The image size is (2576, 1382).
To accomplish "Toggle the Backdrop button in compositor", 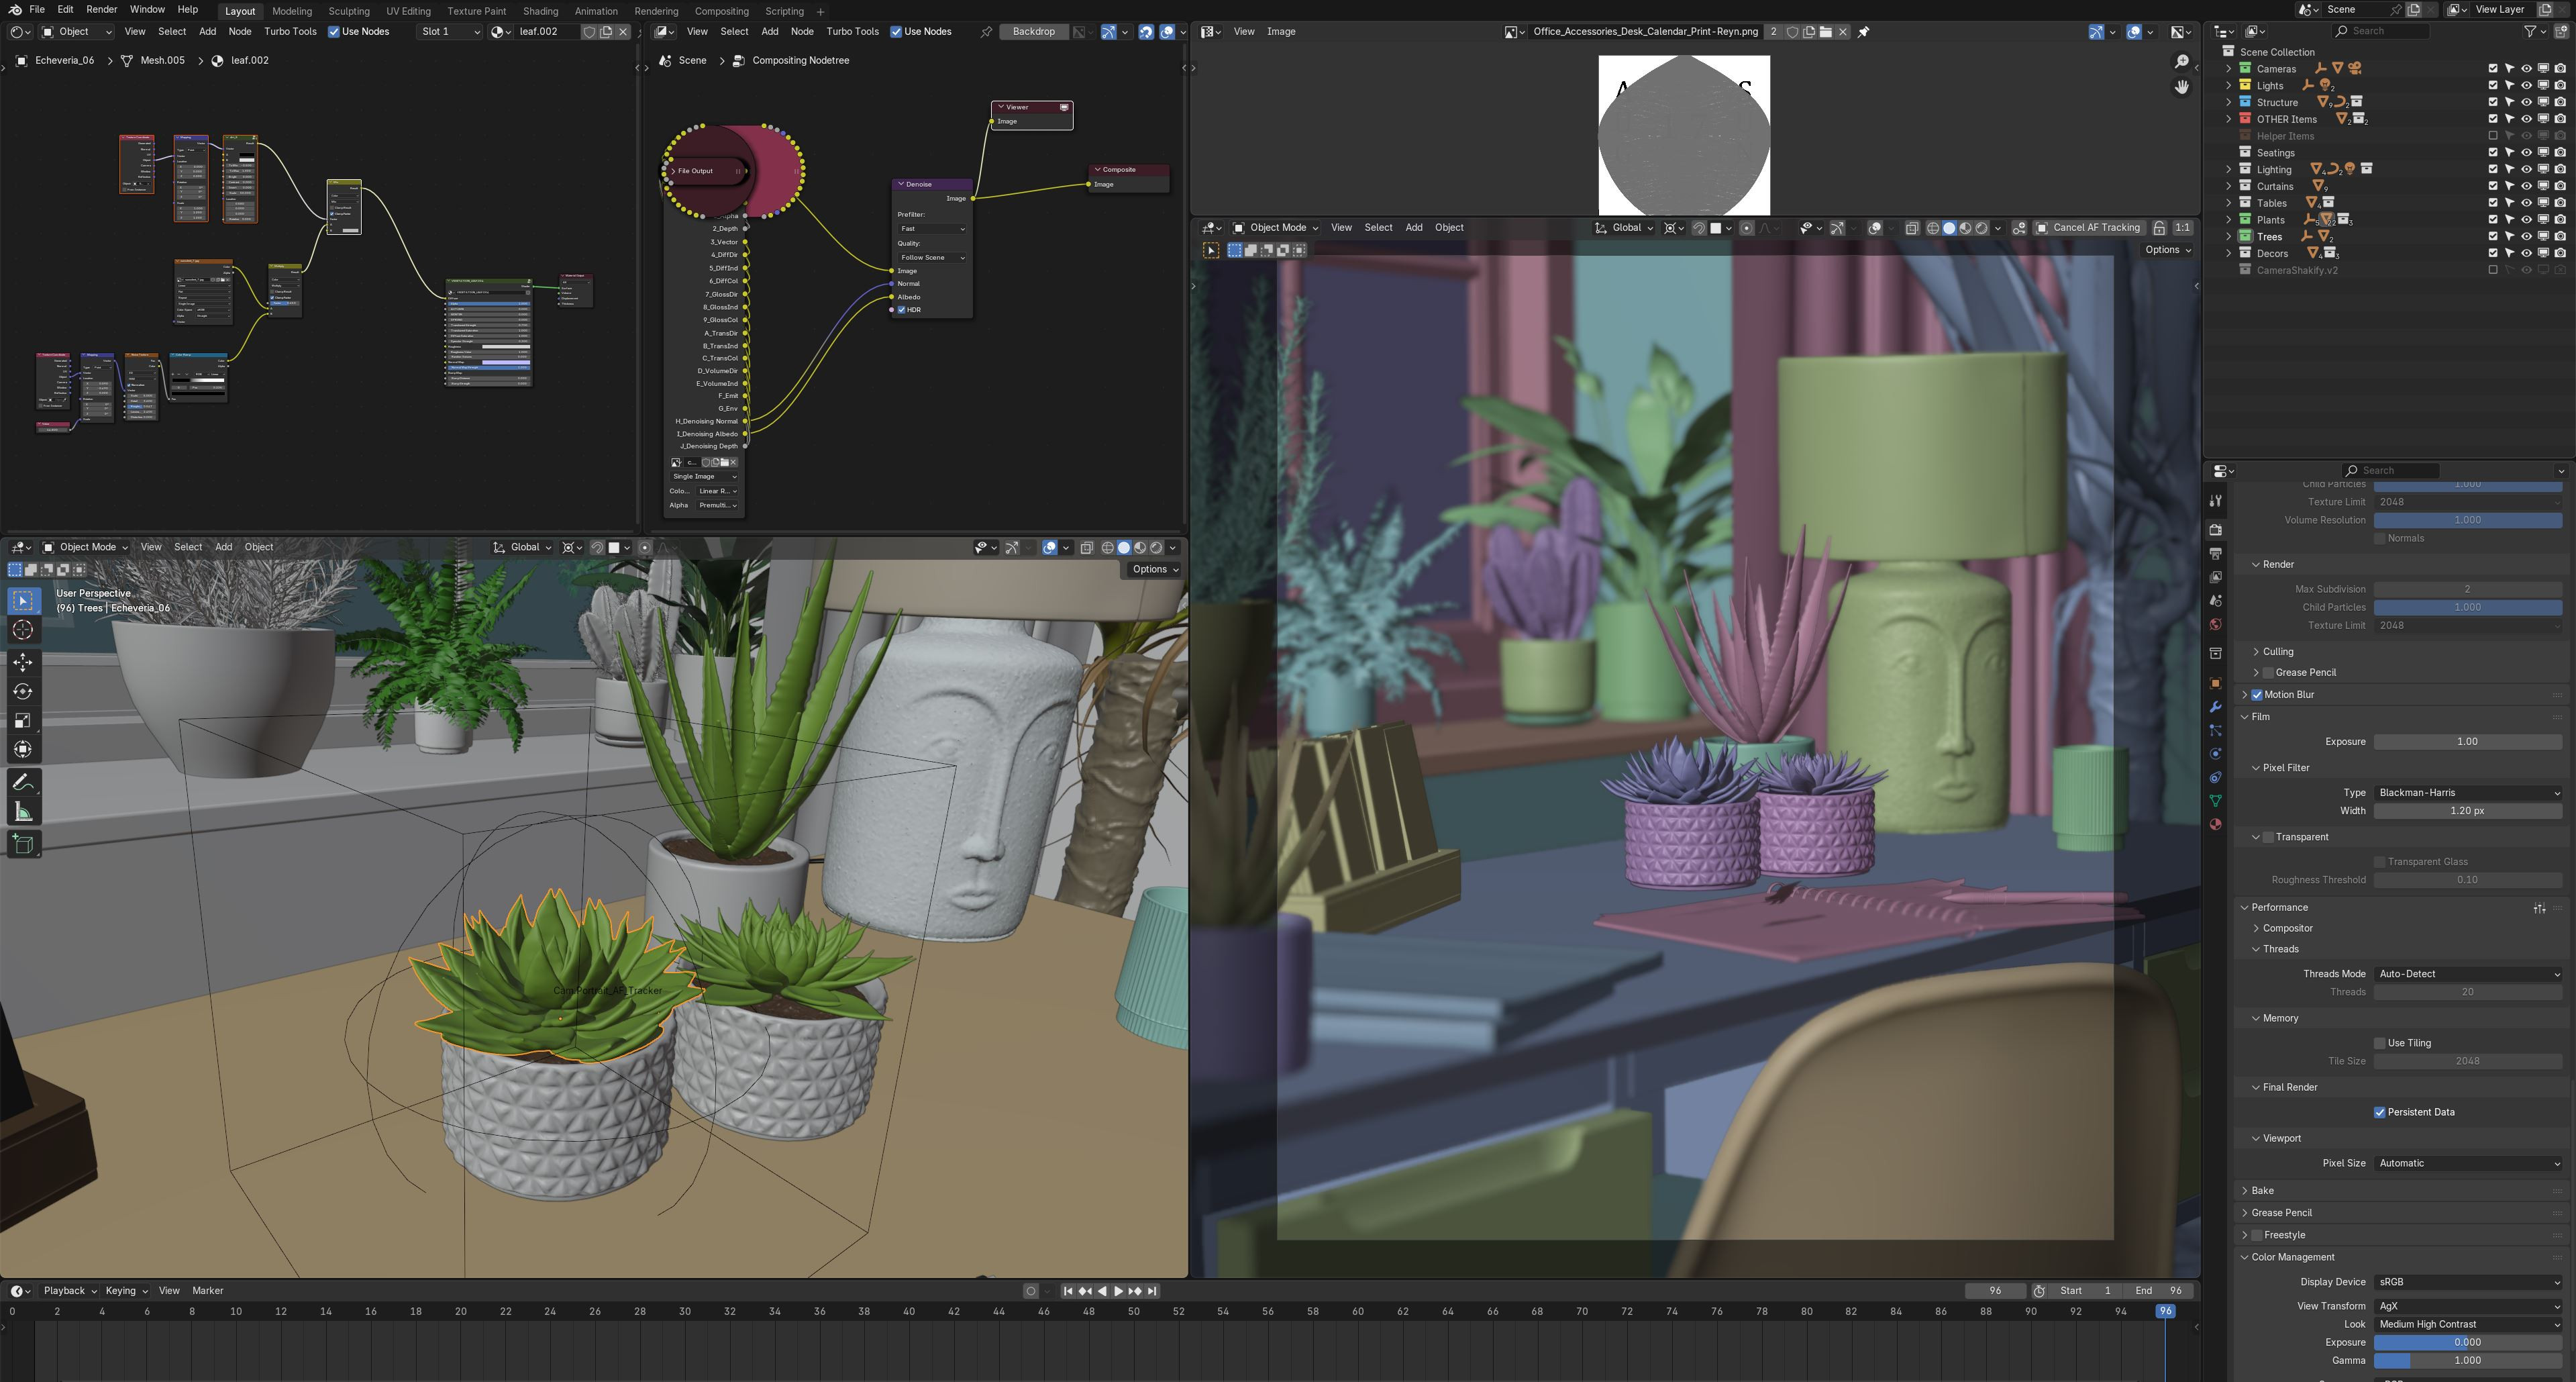I will 1033,32.
